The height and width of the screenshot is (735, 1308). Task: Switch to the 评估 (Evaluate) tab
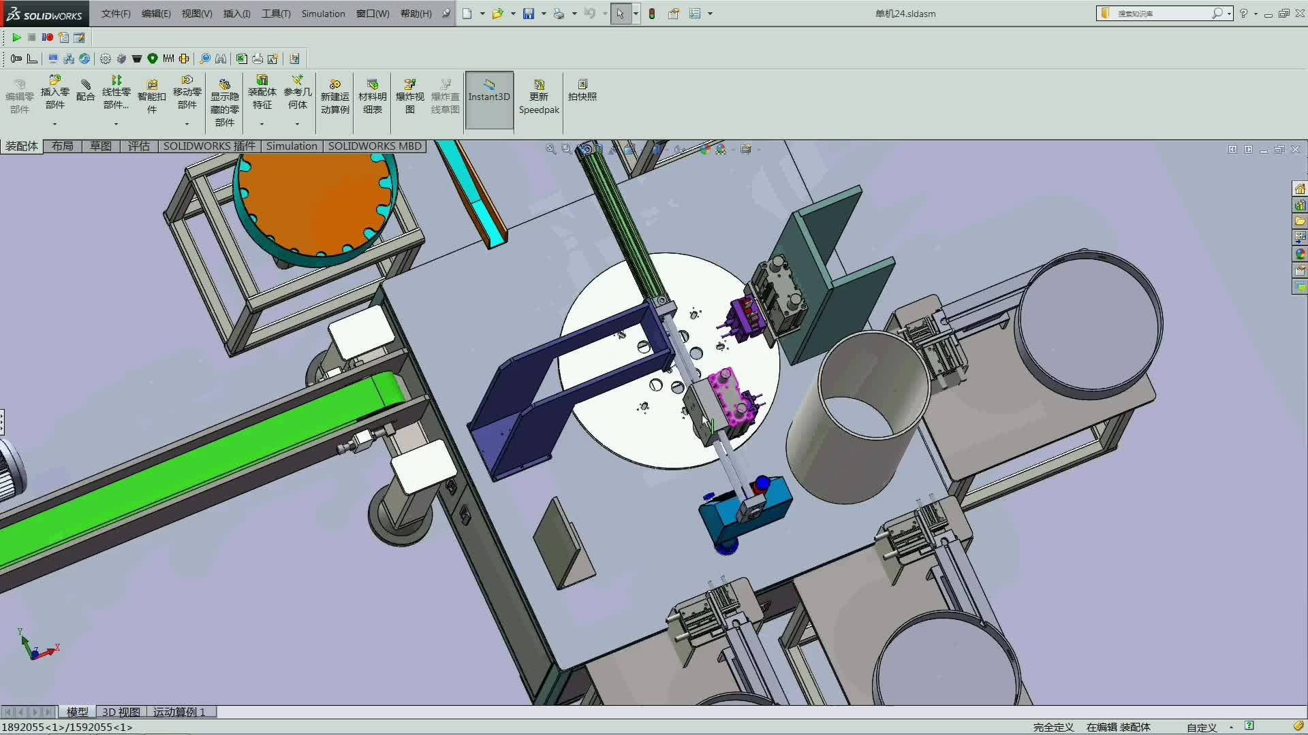click(x=139, y=146)
